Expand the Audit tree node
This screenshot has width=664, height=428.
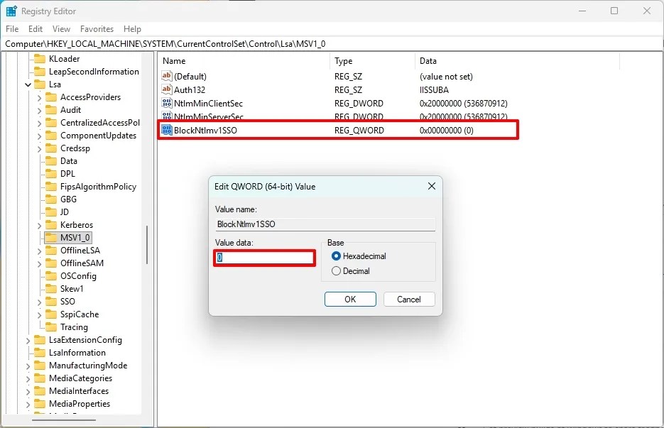tap(39, 110)
